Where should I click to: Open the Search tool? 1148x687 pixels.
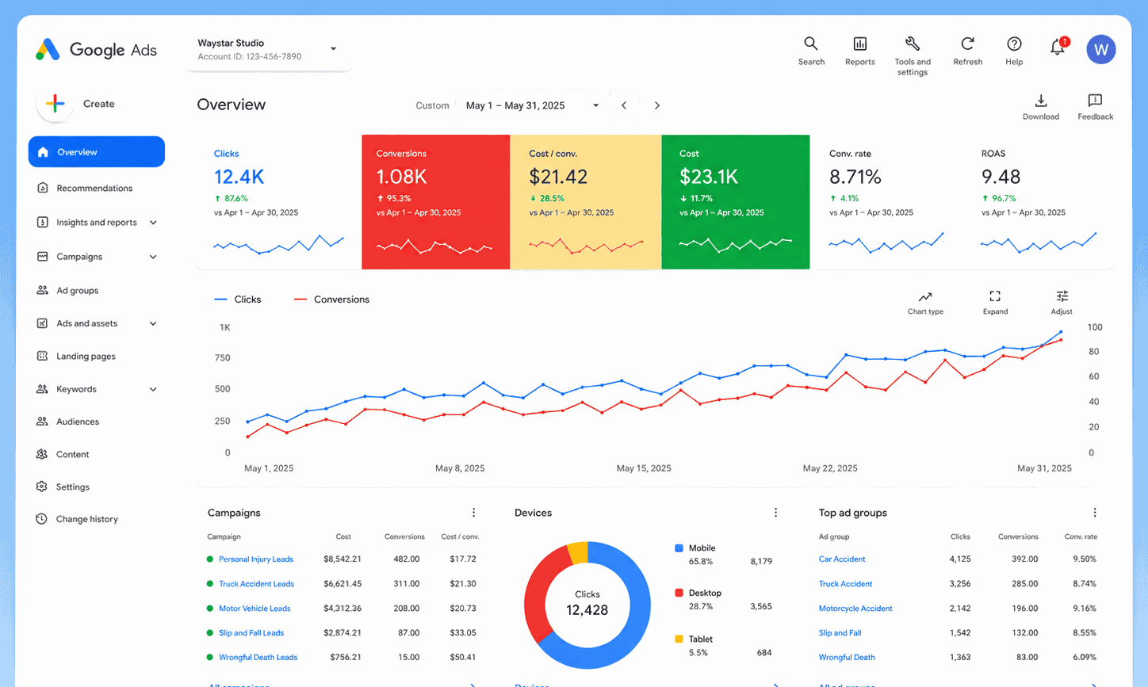[811, 51]
